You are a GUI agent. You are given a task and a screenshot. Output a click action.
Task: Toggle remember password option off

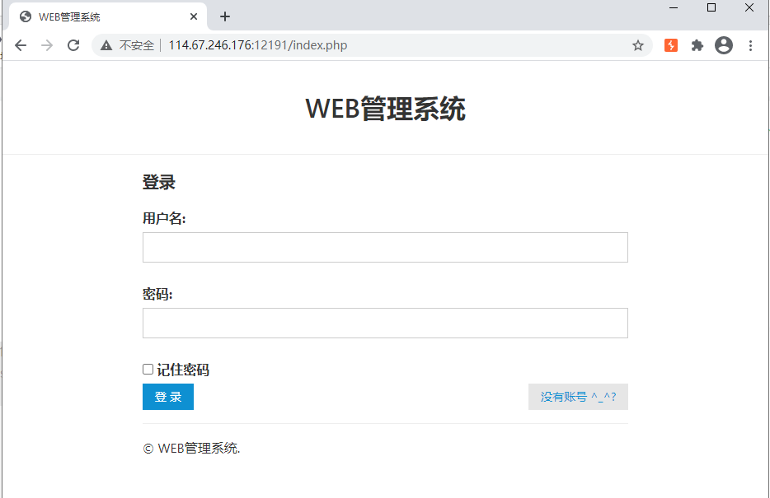(148, 369)
